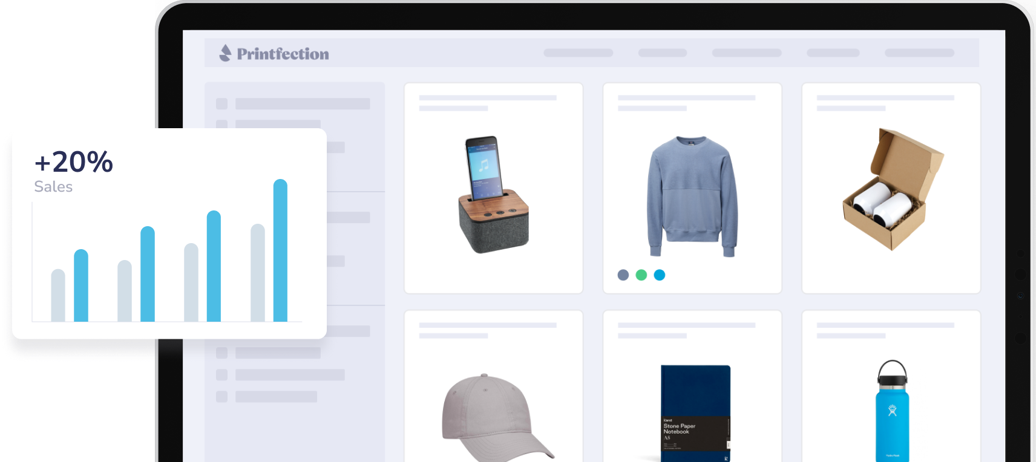1036x462 pixels.
Task: Click the first short gray chart bar
Action: point(58,295)
